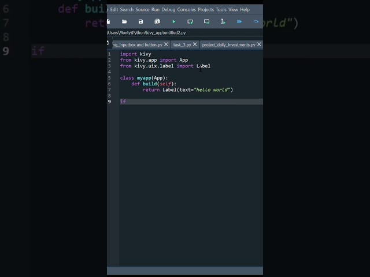Screen dimensions: 370x277
Task: Click the New file icon in toolbar
Action: [109, 22]
